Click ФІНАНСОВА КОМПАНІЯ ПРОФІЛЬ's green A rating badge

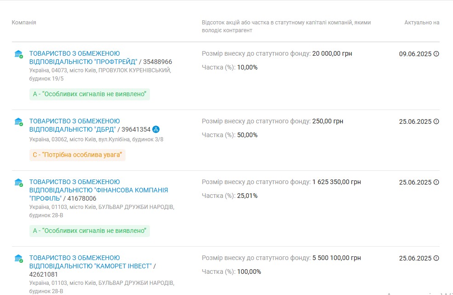(90, 231)
